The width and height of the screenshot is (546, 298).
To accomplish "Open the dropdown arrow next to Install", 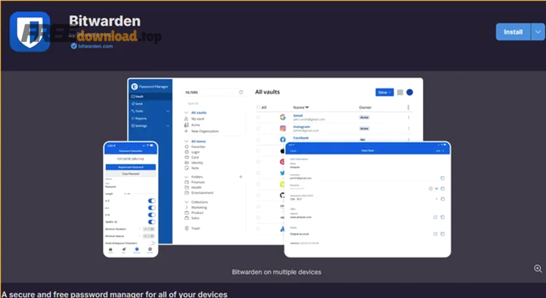I will pyautogui.click(x=538, y=31).
